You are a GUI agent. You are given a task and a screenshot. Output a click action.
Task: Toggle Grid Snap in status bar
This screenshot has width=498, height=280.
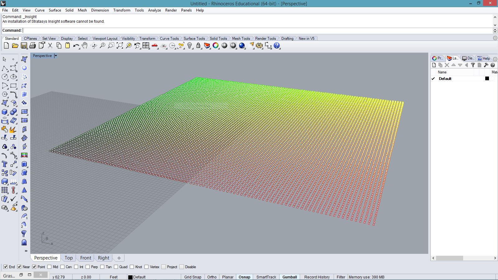(193, 277)
